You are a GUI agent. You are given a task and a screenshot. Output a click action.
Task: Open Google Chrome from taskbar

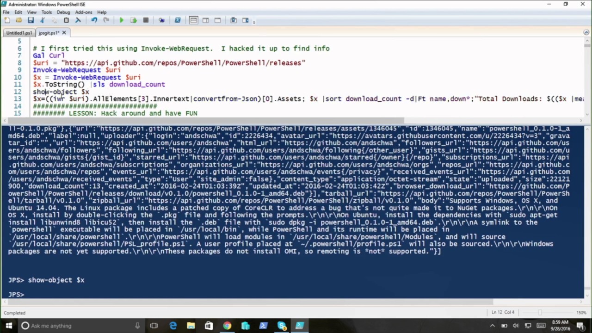[227, 326]
